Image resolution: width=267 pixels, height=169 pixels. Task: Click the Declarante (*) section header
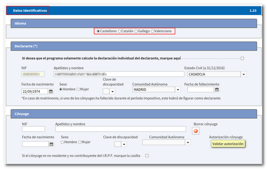134,46
